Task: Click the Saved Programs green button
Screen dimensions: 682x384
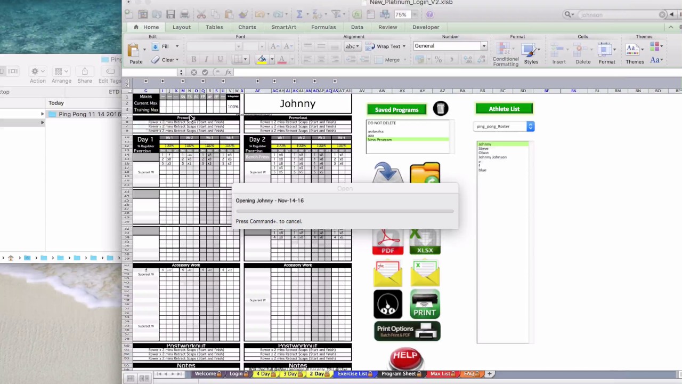Action: pos(396,110)
